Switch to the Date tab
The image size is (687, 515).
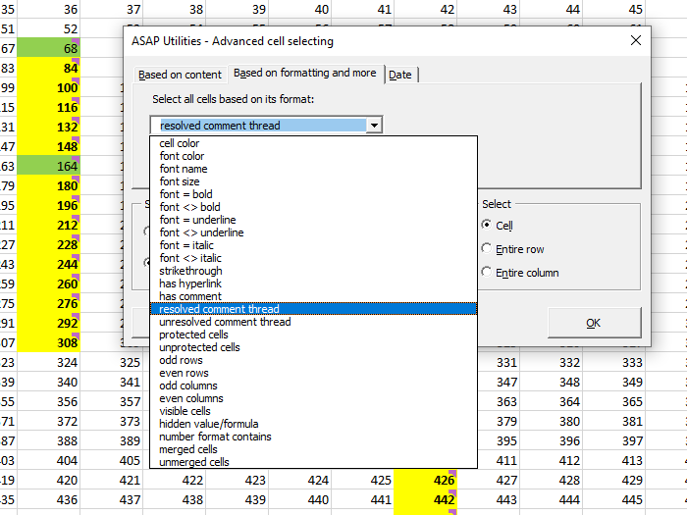(400, 75)
